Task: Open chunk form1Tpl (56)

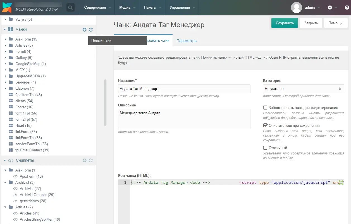Action: [26, 113]
